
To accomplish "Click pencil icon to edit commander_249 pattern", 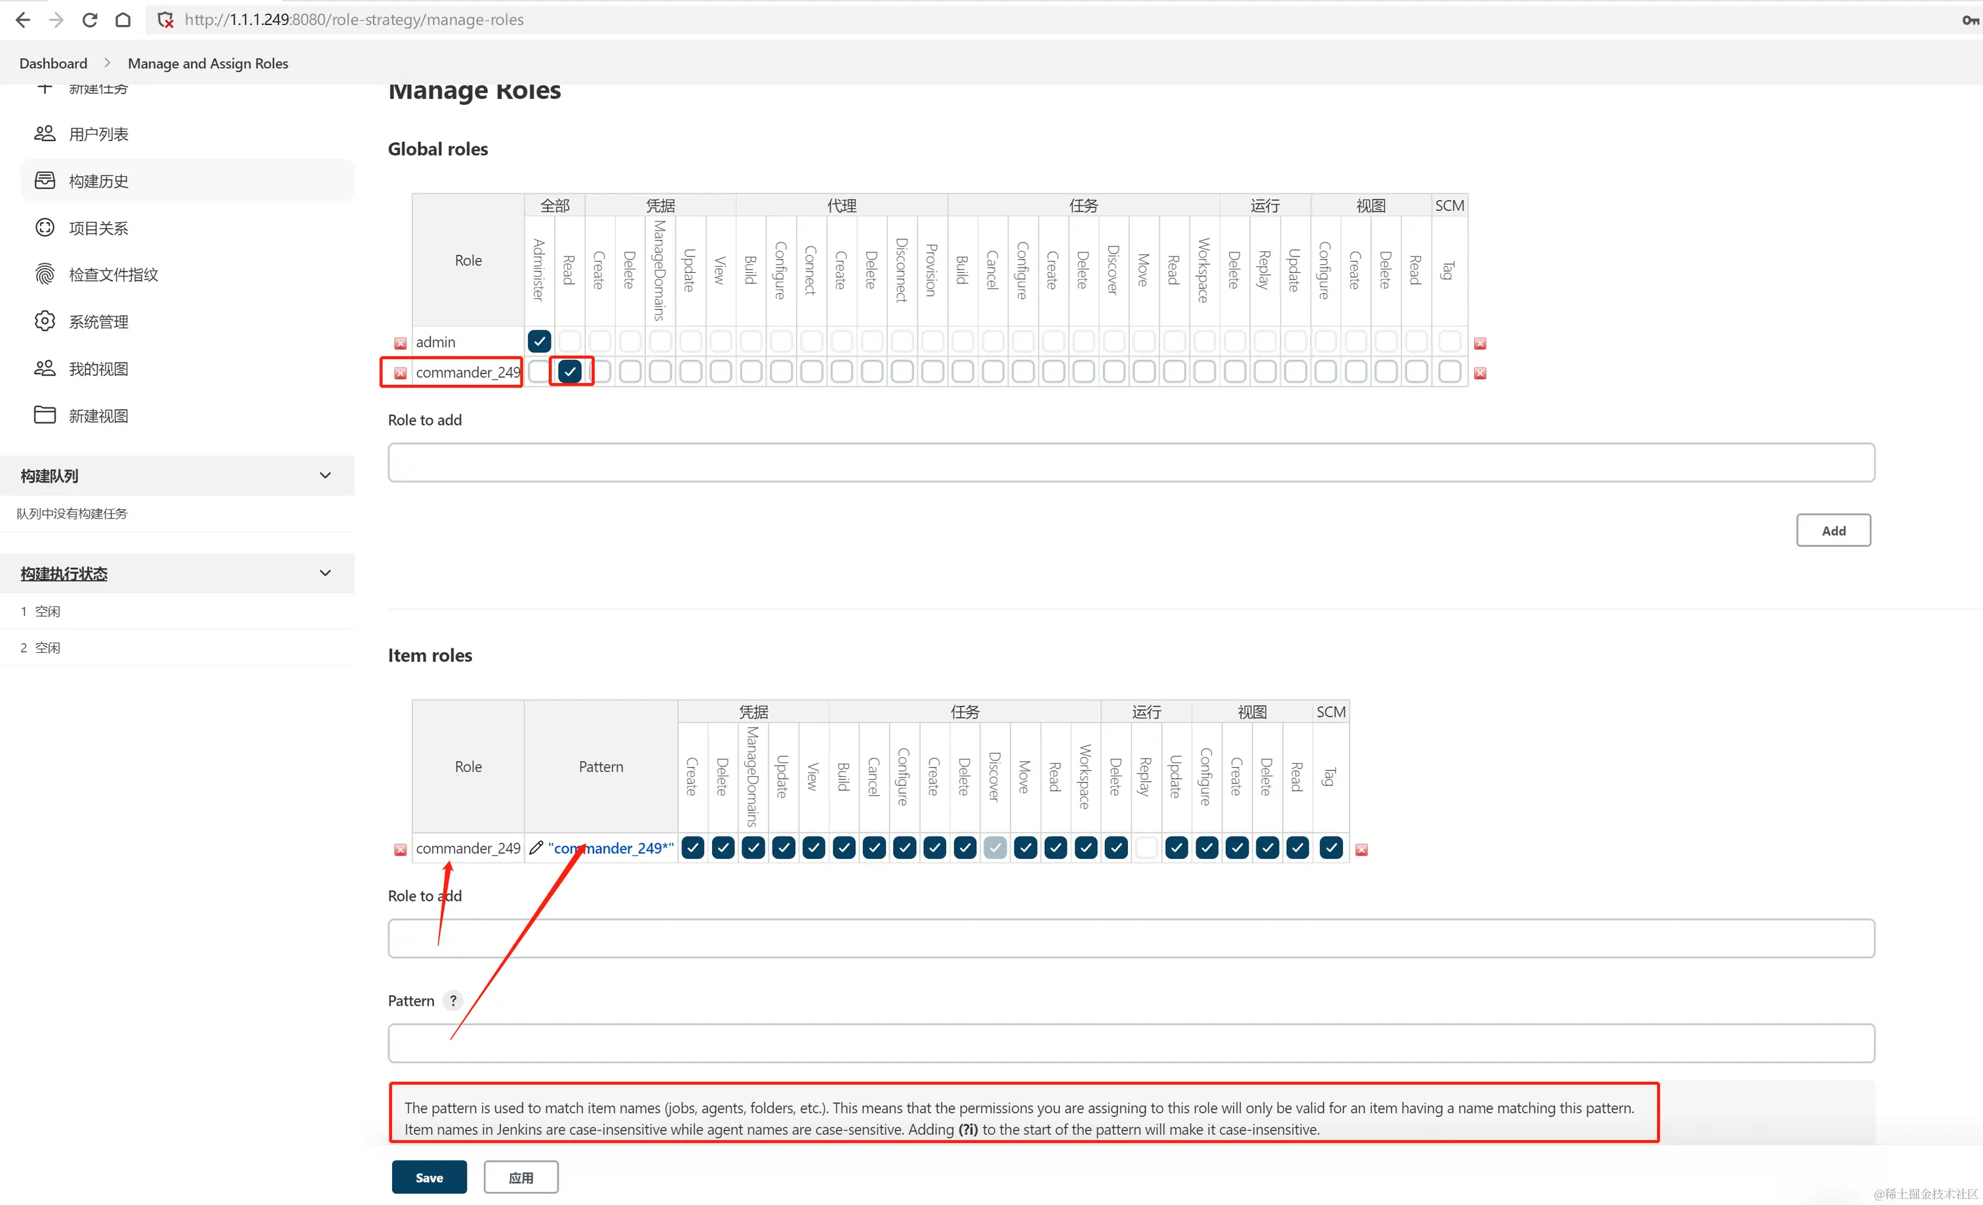I will [536, 848].
